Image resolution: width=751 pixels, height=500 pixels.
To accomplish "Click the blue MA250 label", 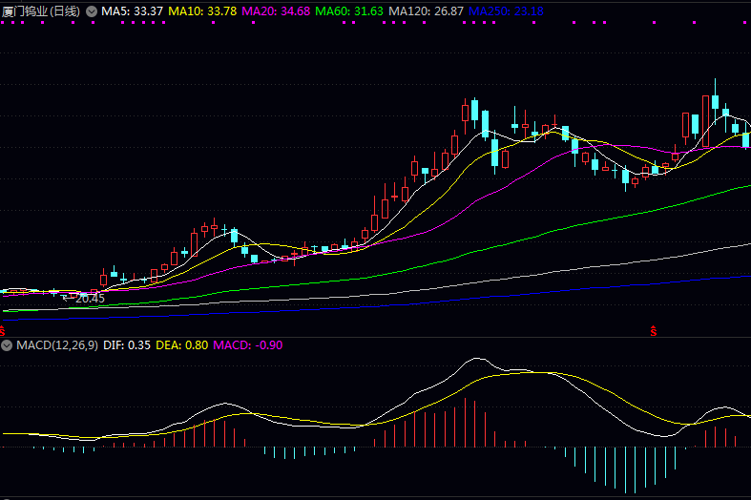I will click(x=509, y=10).
